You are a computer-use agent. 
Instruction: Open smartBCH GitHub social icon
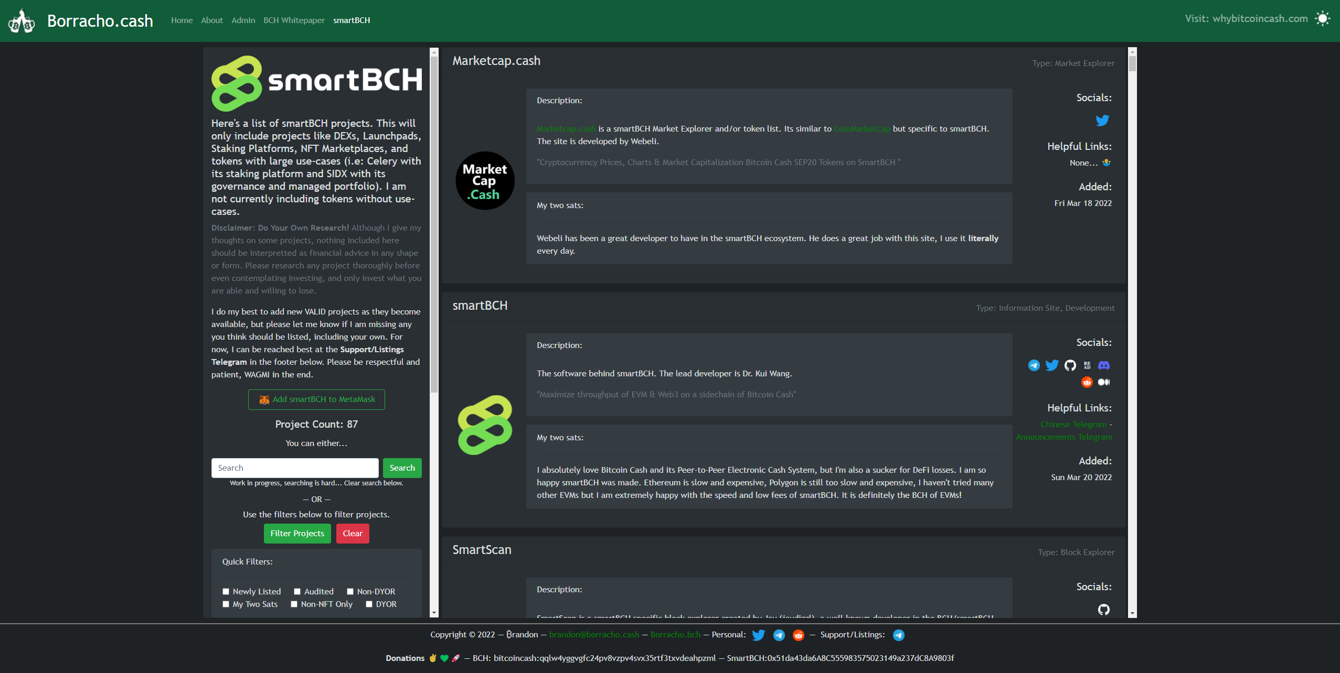pyautogui.click(x=1070, y=365)
